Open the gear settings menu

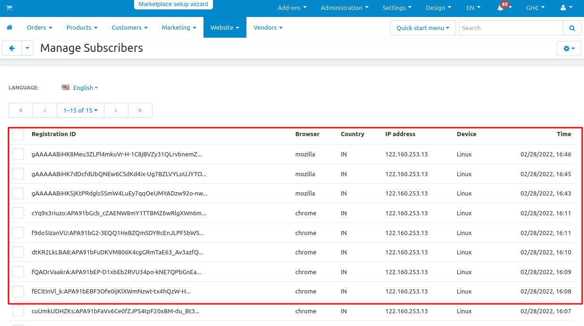point(569,48)
